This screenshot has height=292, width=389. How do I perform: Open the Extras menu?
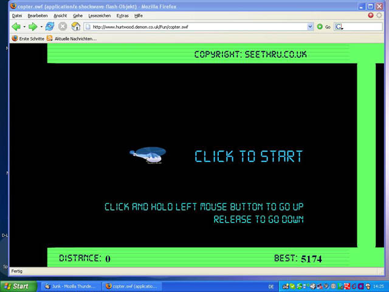123,16
